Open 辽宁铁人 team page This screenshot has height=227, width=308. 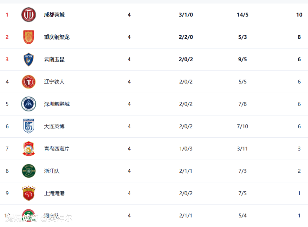[54, 82]
